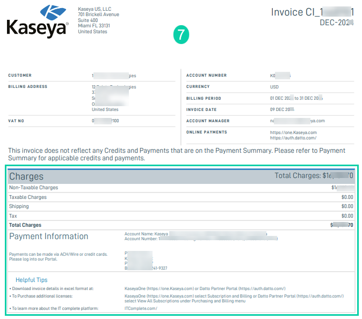Click the USD currency value

274,87
